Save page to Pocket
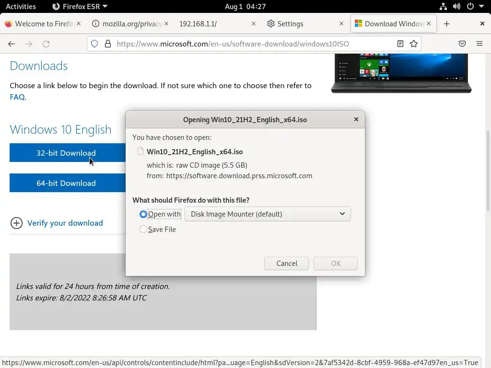This screenshot has width=491, height=368. pos(462,44)
